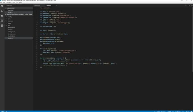Click the errors and warnings status icon
193x112 pixels.
[x=4, y=111]
